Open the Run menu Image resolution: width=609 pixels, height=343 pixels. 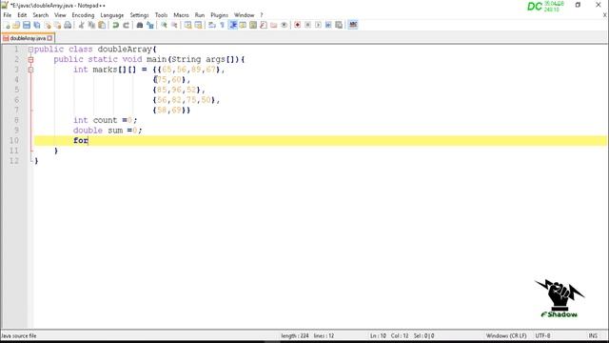[x=200, y=15]
